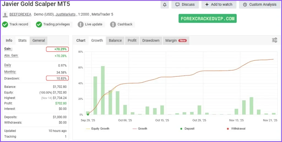Hide Deposit markers via legend

(x=187, y=128)
